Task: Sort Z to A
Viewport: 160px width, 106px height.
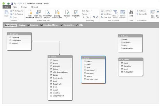Action: pos(106,14)
